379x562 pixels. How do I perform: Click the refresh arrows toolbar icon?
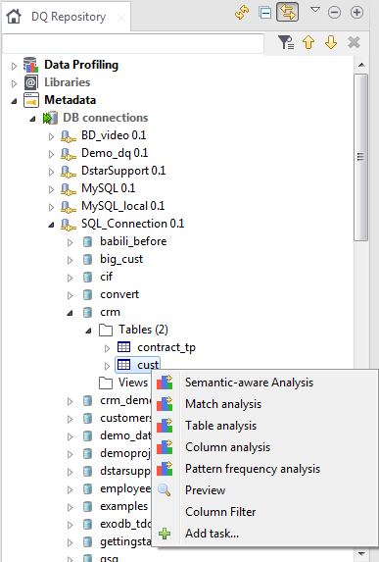(x=242, y=13)
